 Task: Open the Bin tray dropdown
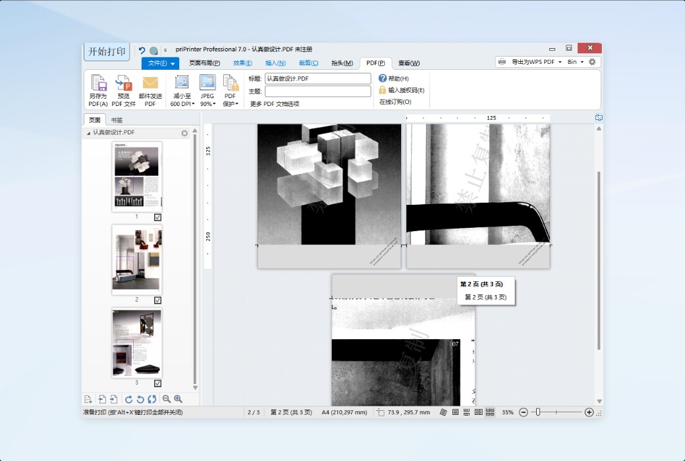576,62
